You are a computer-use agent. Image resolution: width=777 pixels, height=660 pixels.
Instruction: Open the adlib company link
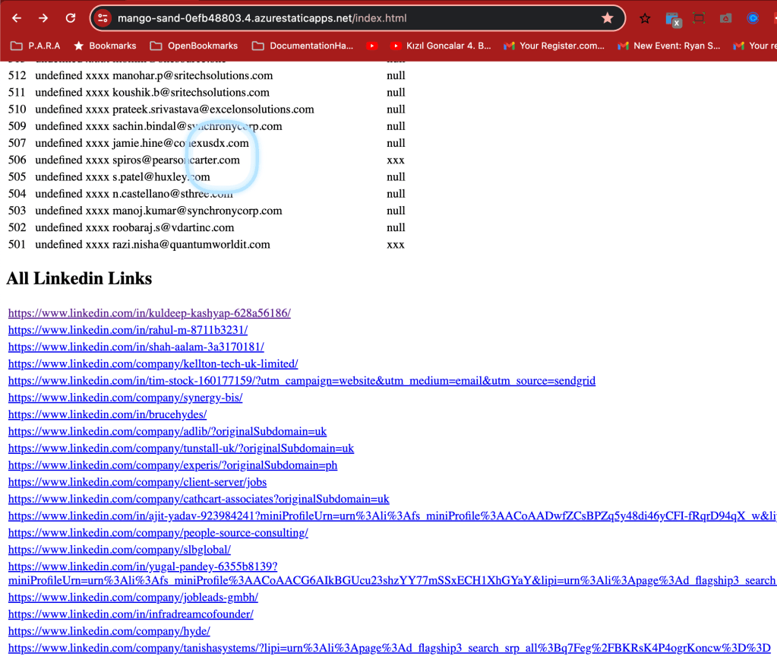pyautogui.click(x=167, y=431)
